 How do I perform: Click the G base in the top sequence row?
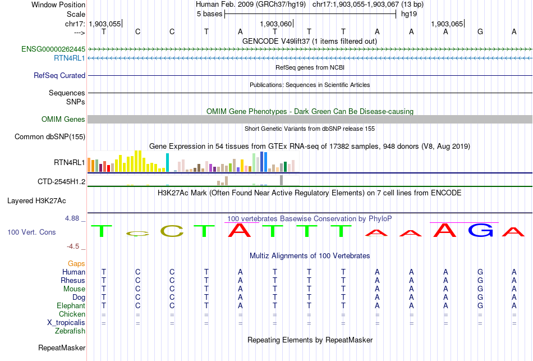point(480,31)
